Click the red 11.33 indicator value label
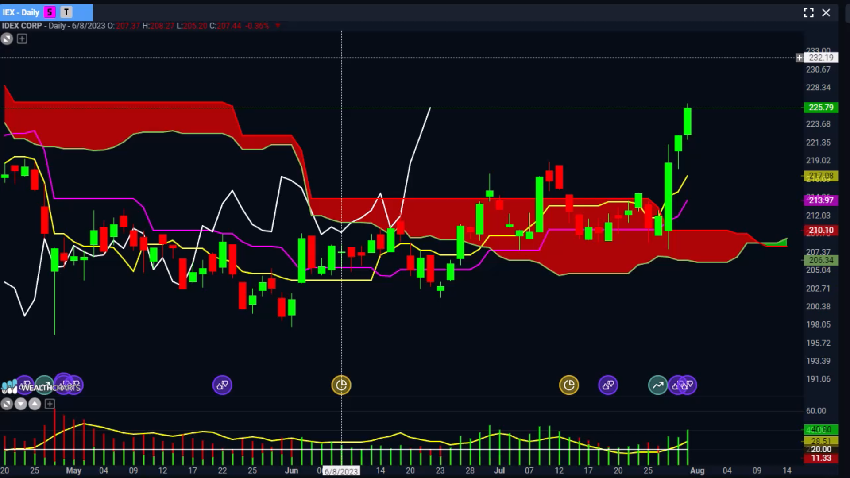850x478 pixels. [821, 458]
